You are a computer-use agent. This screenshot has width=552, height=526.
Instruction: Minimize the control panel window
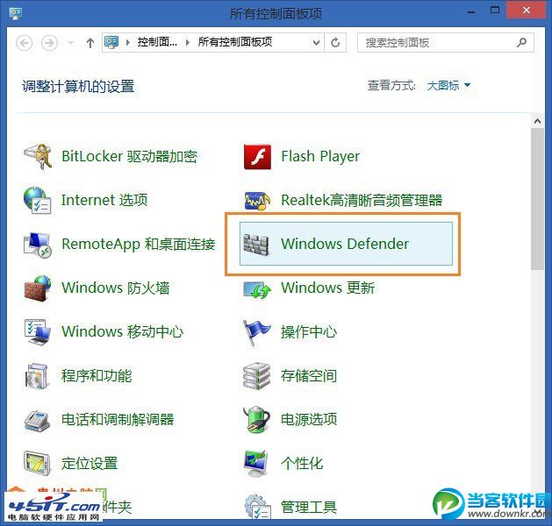(471, 11)
